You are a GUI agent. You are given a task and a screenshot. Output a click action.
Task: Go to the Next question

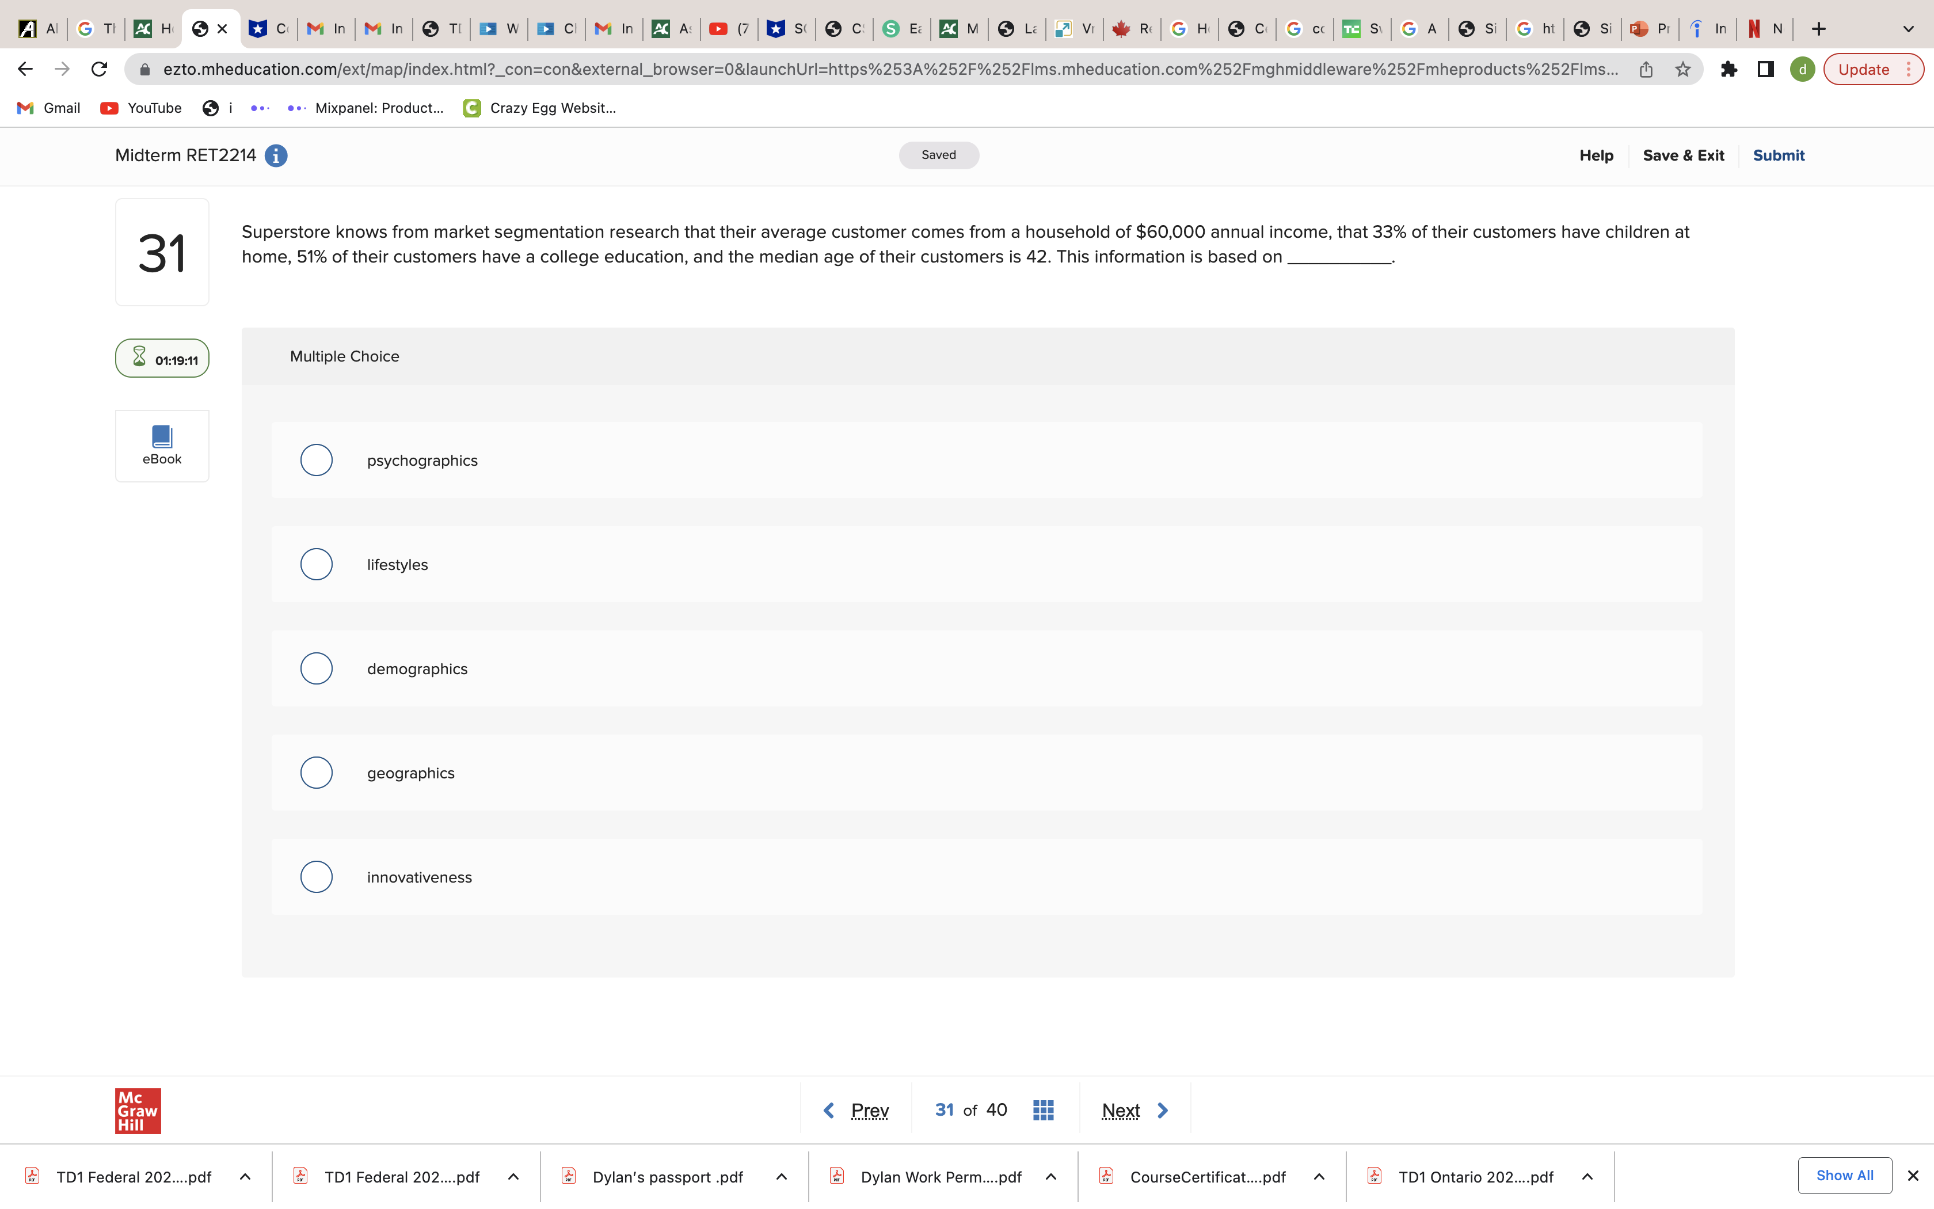coord(1133,1110)
